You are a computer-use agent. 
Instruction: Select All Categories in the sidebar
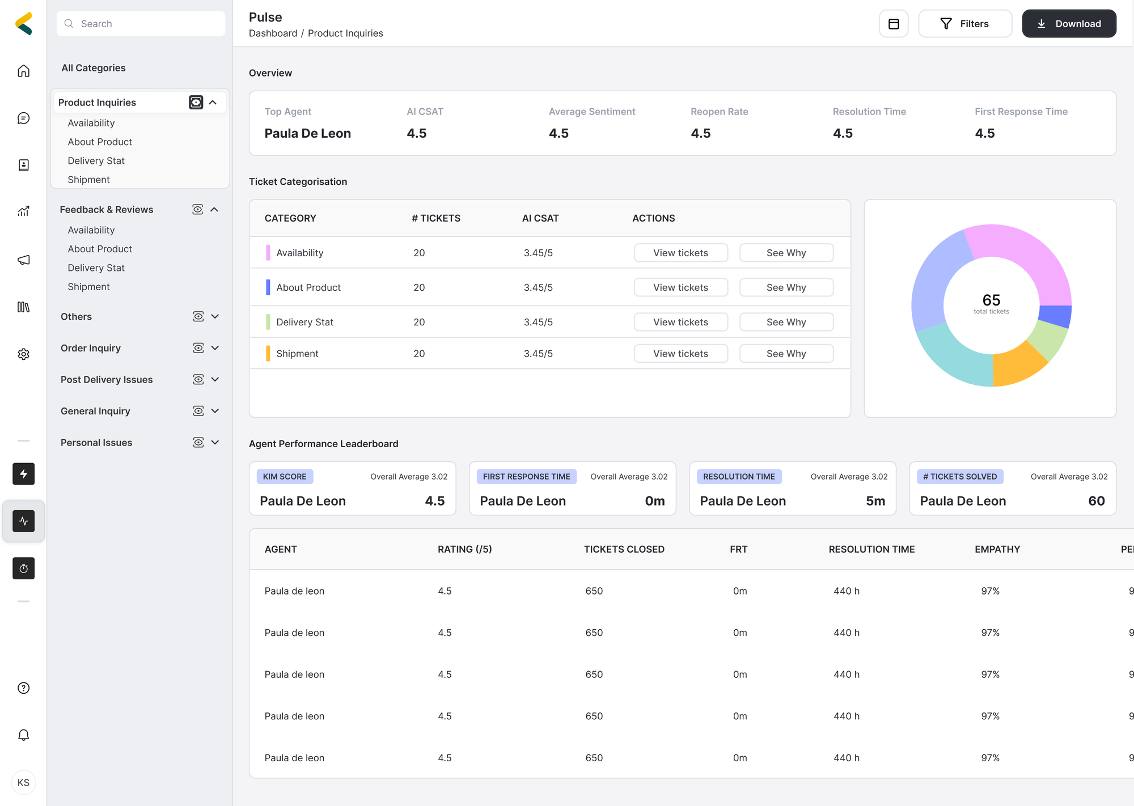(x=94, y=68)
